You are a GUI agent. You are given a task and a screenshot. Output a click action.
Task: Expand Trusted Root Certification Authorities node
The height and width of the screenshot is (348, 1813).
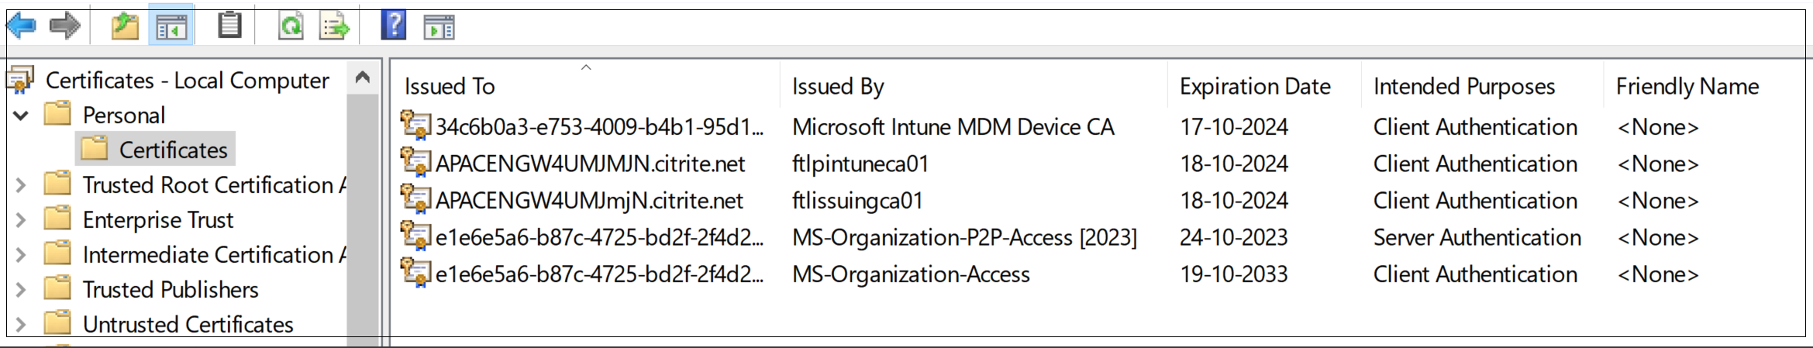[22, 185]
